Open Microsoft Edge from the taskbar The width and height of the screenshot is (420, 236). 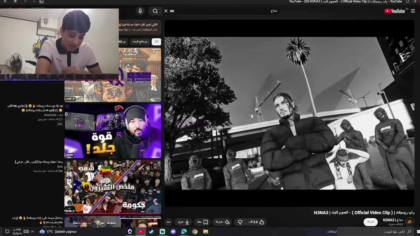184,231
